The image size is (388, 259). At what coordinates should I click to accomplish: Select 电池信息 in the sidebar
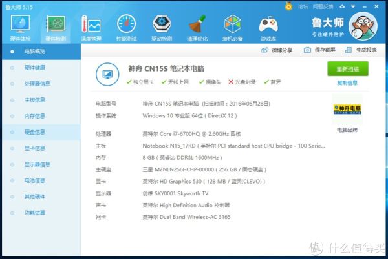[41, 180]
